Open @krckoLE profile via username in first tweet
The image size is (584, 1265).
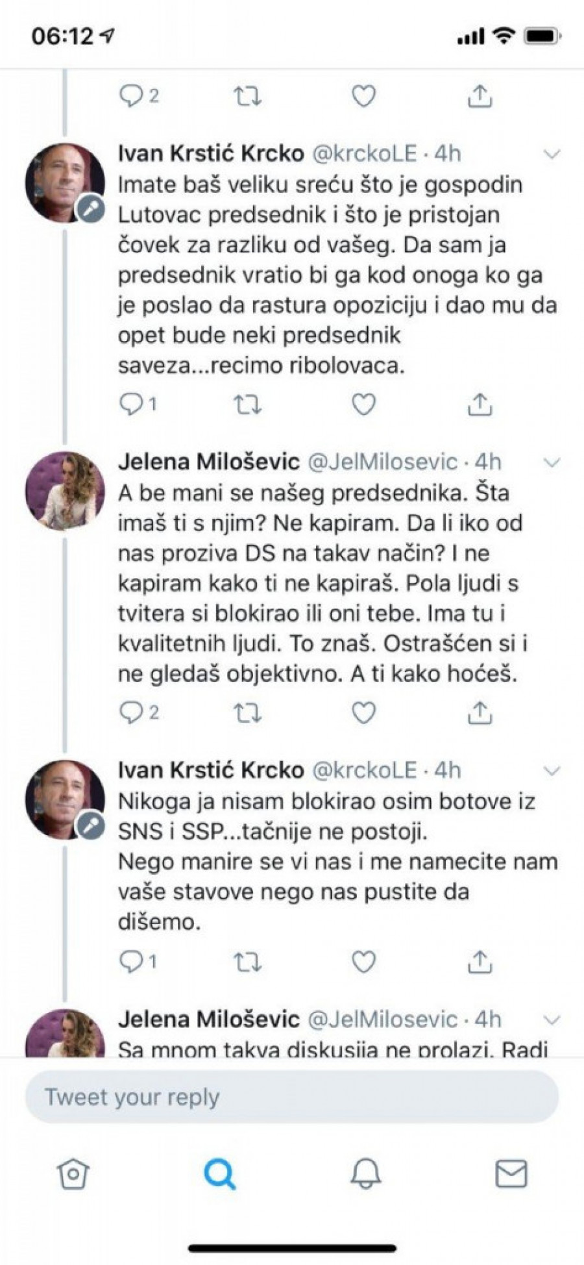tap(365, 154)
